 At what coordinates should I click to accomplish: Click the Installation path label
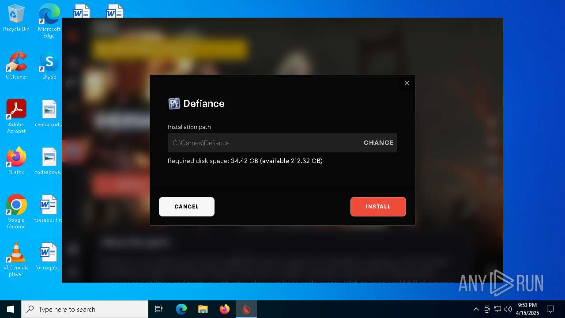click(x=189, y=127)
